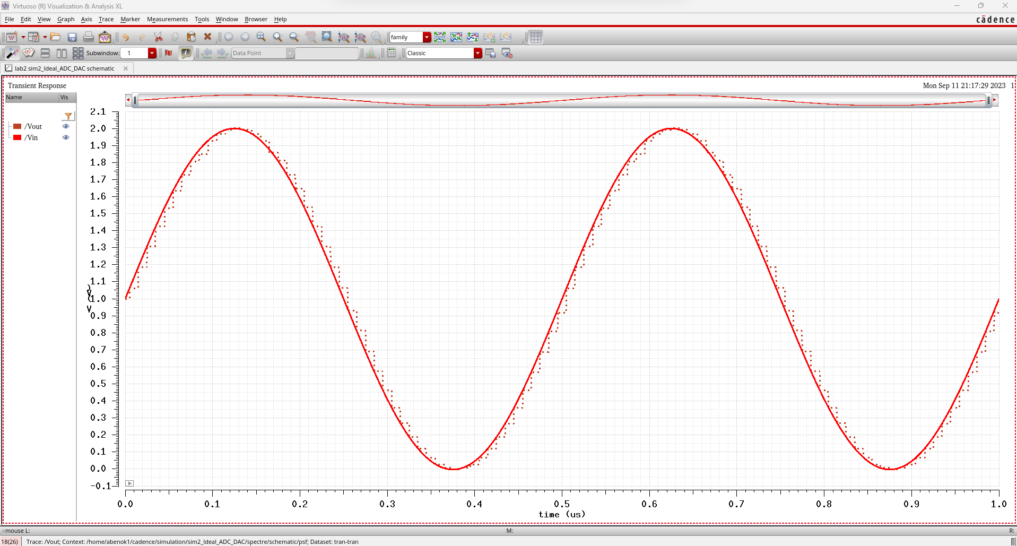Close the lab2 schematic tab
Viewport: 1017px width, 546px height.
(x=126, y=68)
